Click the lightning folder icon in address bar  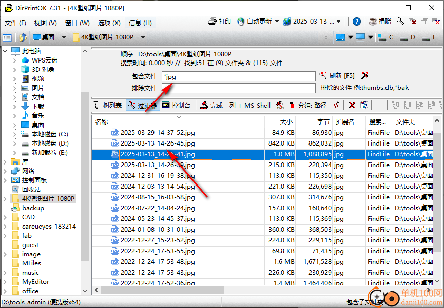click(23, 37)
